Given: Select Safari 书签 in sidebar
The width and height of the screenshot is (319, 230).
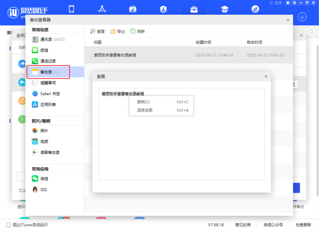Looking at the screenshot, I should (x=55, y=94).
